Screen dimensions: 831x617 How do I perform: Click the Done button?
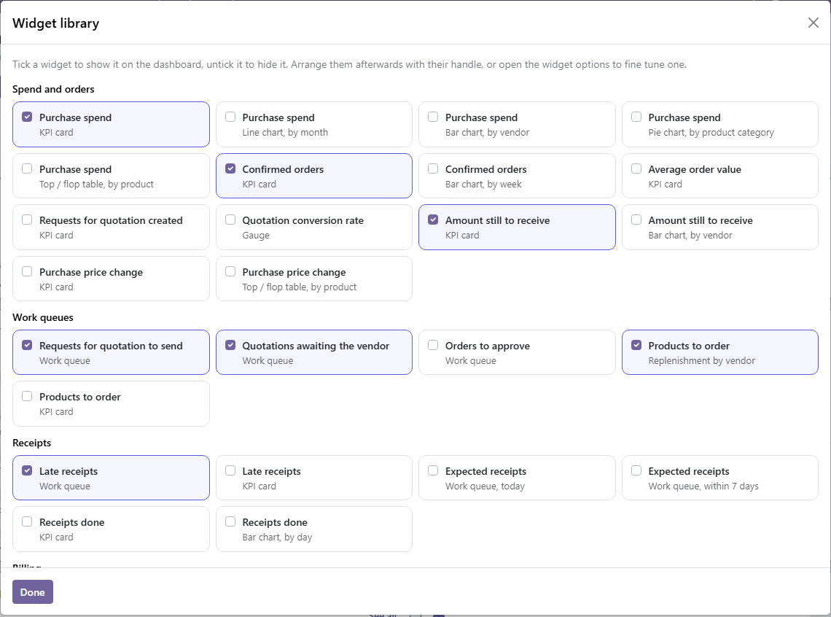(33, 592)
